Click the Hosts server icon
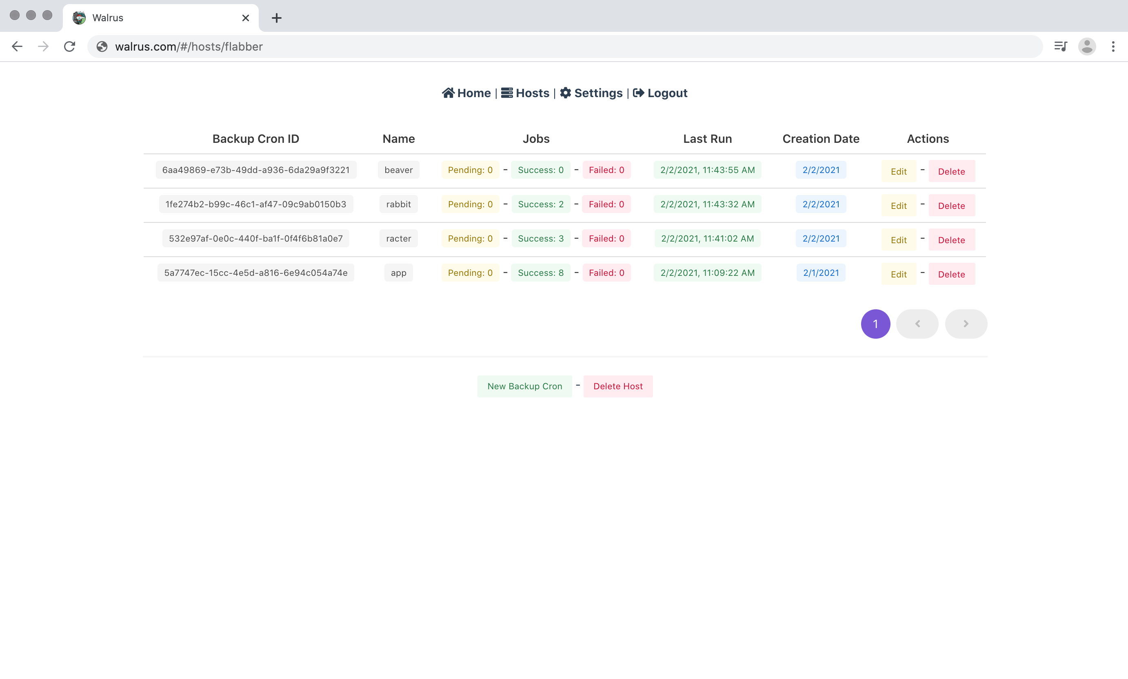Screen dimensions: 1128x679 (x=506, y=93)
